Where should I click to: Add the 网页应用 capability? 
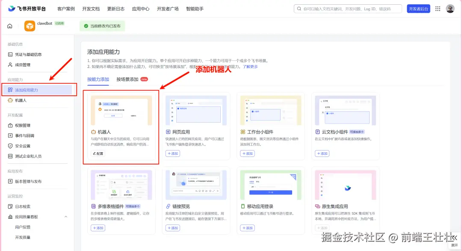click(173, 154)
